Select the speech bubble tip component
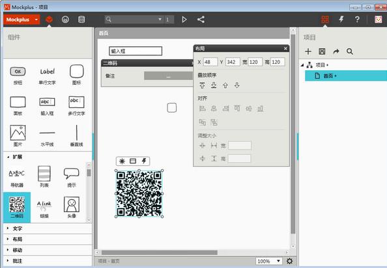Viewport: 387px width, 268px height. (x=72, y=178)
